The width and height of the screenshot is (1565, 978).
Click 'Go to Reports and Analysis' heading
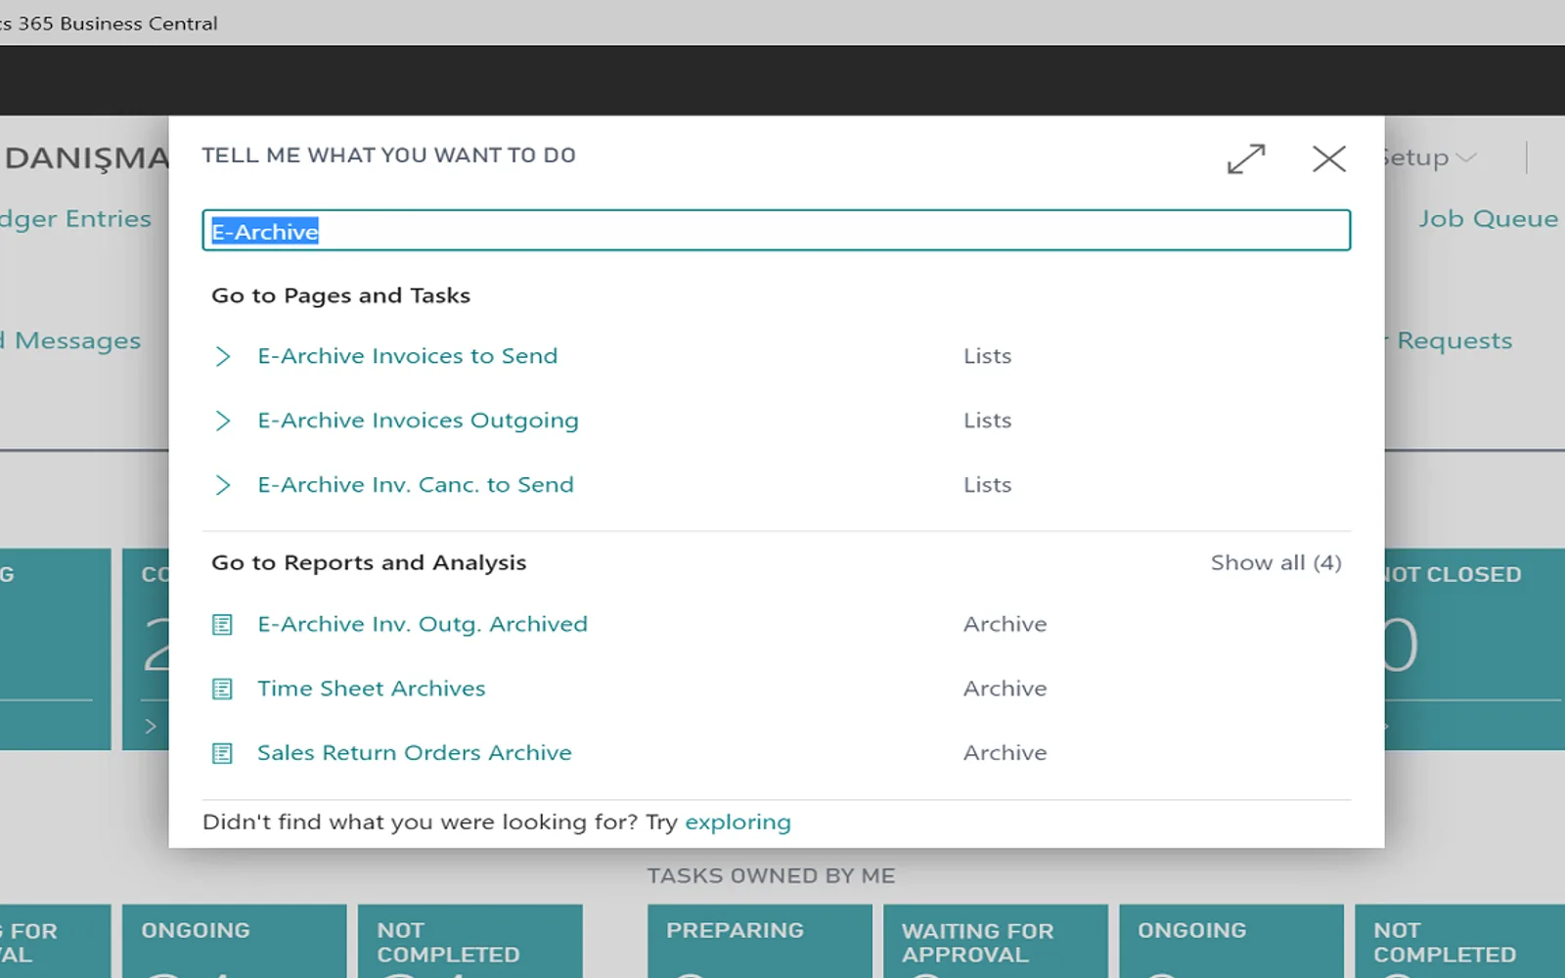tap(369, 562)
